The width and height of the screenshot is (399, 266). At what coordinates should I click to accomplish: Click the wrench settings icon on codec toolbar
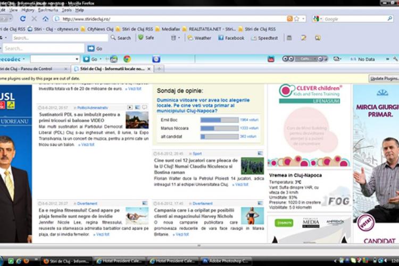point(395,59)
